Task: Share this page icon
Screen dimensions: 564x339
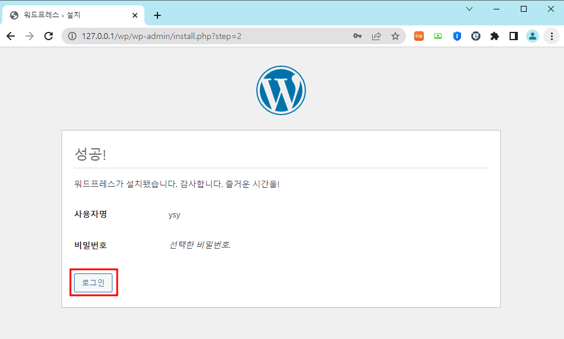Action: 376,36
